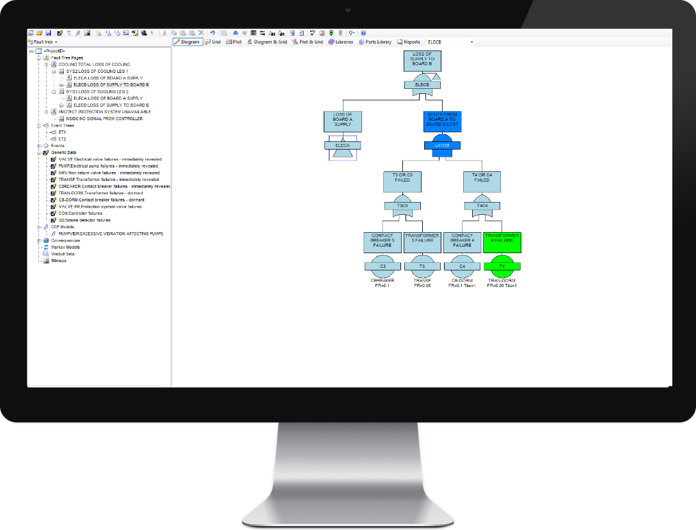
Task: Select the Weibull Sets tree item
Action: click(63, 254)
